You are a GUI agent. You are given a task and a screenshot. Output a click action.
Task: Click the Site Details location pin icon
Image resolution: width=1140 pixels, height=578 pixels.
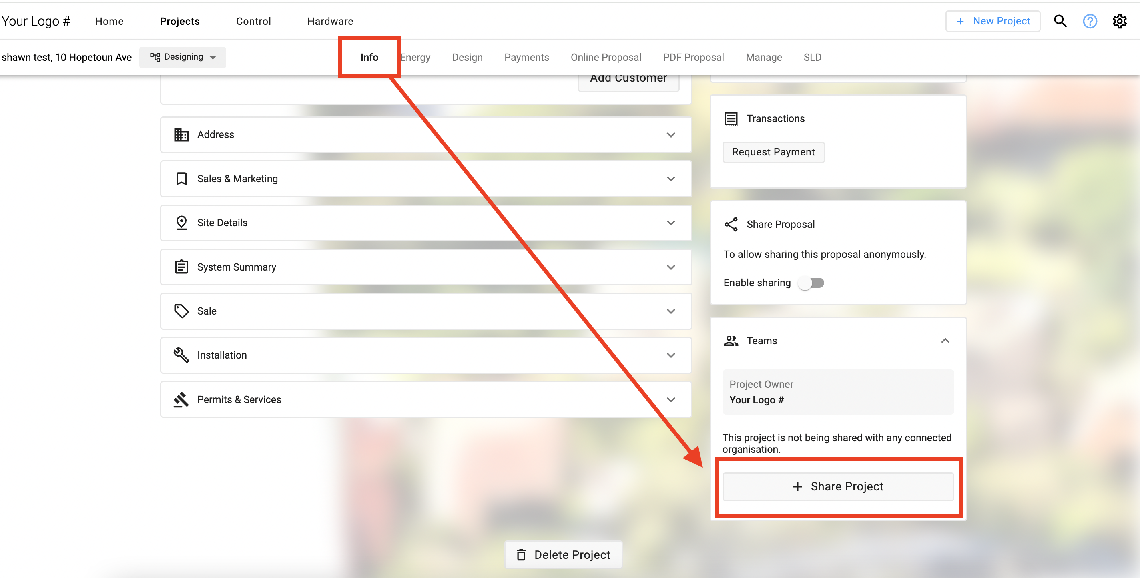click(x=181, y=223)
